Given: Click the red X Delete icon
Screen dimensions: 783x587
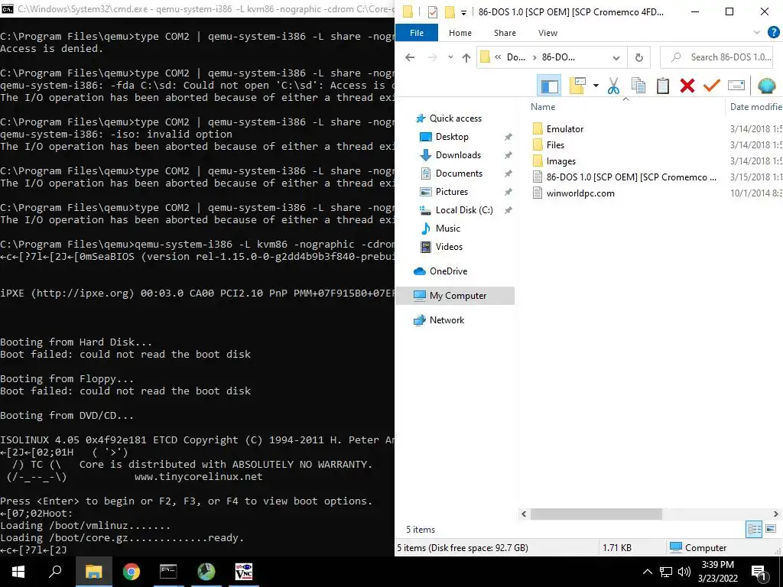Looking at the screenshot, I should [687, 86].
